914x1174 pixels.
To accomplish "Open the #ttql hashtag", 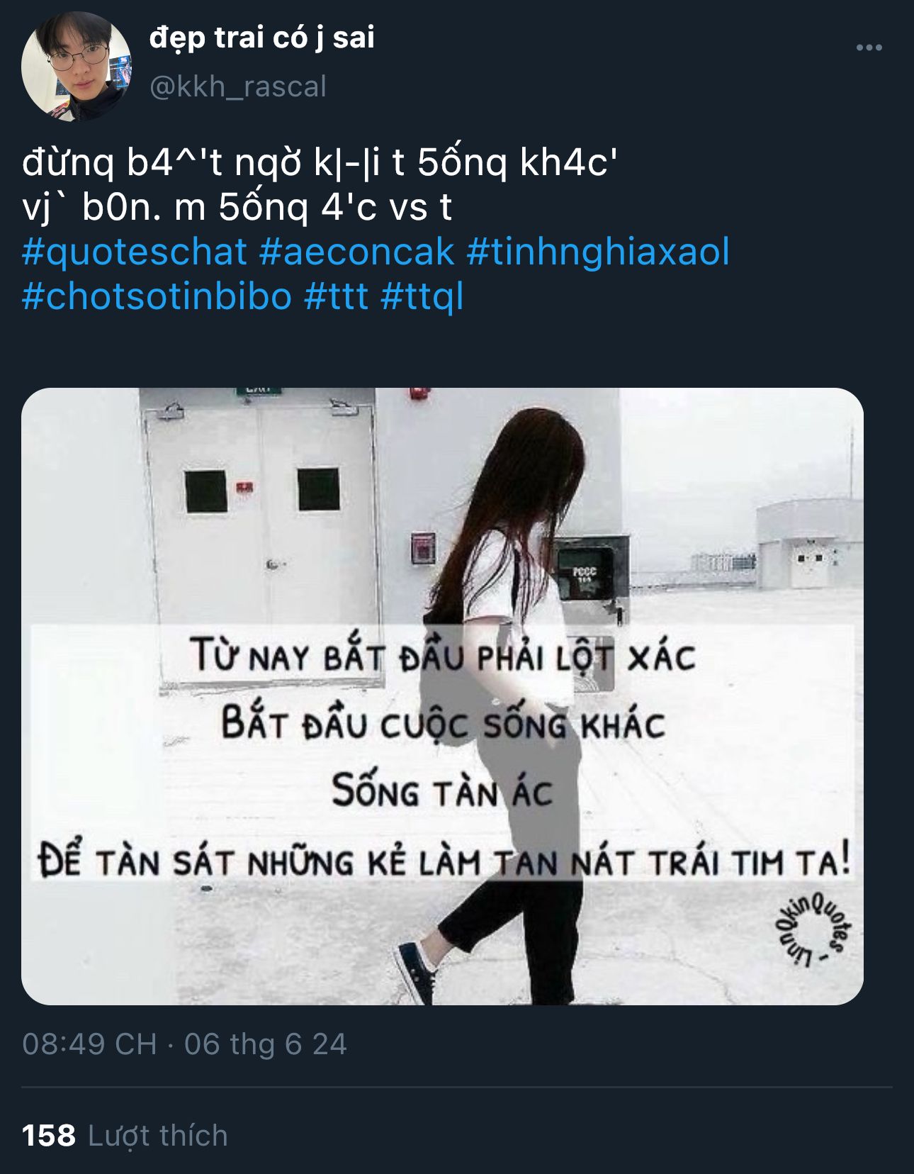I will [x=422, y=296].
